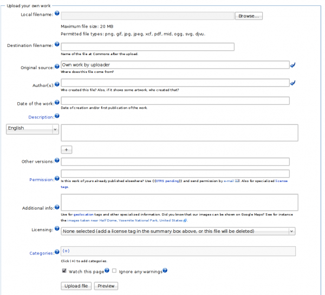Click blue checkmark beside Original source field
Screen dimensions: 325x295
click(292, 65)
